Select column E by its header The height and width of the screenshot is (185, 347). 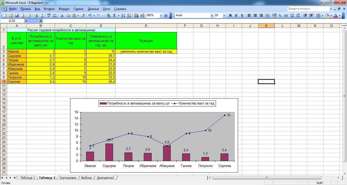tap(146, 26)
